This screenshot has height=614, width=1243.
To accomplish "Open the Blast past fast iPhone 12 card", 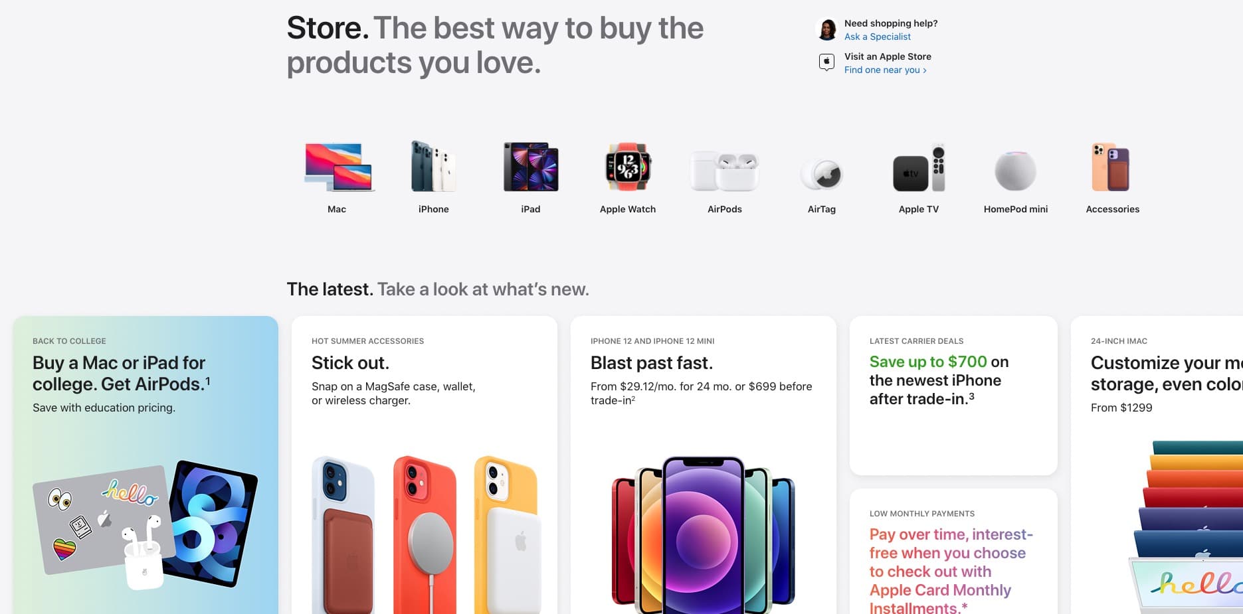I will 704,465.
